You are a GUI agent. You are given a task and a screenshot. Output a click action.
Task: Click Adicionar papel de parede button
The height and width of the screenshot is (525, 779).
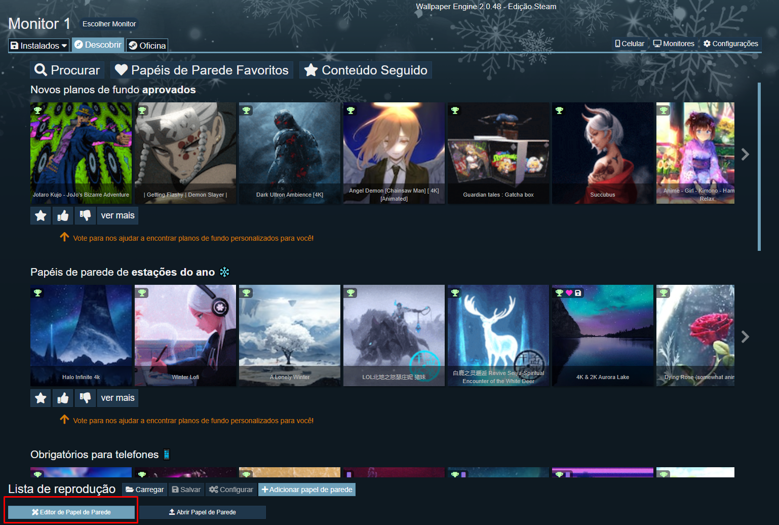tap(307, 490)
